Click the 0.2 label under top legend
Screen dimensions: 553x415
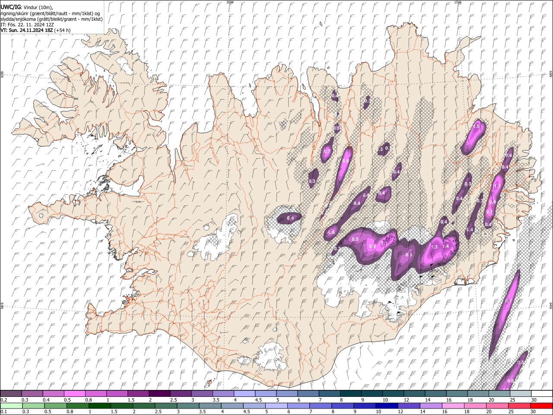[x=3, y=400]
